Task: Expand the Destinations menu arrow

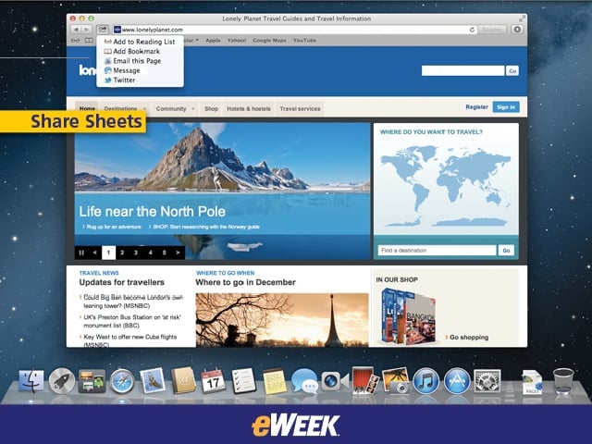Action: tap(144, 109)
